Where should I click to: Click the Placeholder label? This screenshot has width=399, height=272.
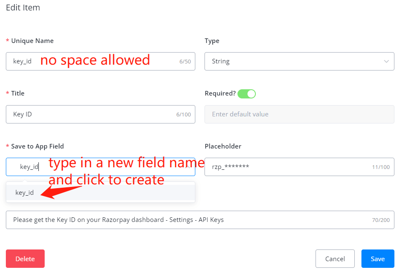coord(223,146)
